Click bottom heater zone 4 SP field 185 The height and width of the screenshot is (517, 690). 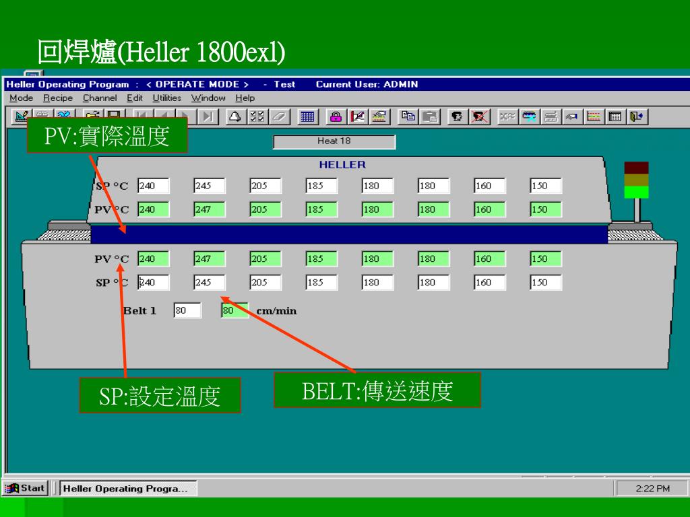tap(321, 282)
